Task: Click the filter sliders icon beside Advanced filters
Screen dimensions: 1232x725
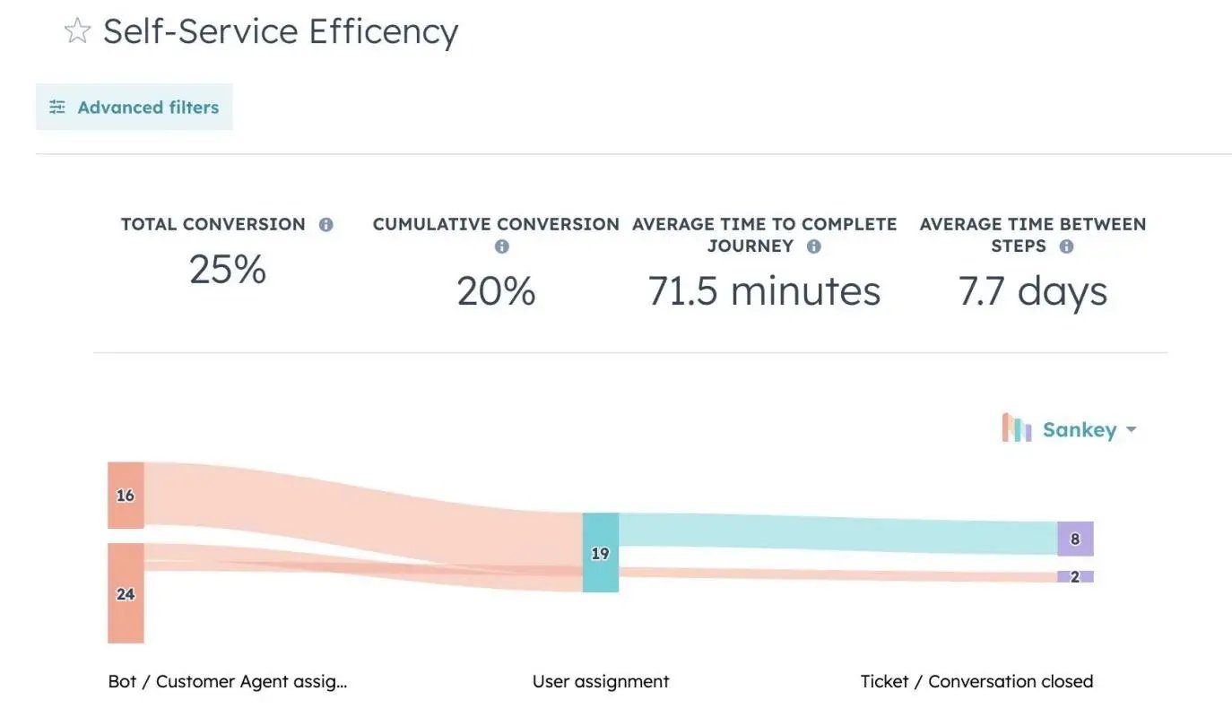Action: [56, 106]
